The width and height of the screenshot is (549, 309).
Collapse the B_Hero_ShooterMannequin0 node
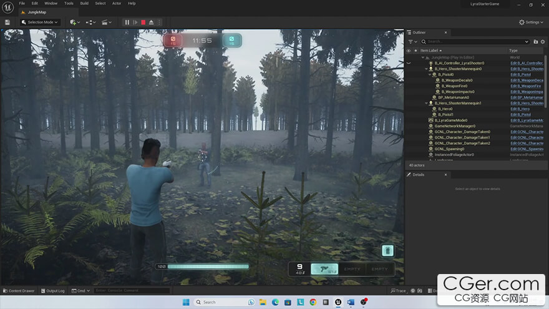click(x=426, y=69)
